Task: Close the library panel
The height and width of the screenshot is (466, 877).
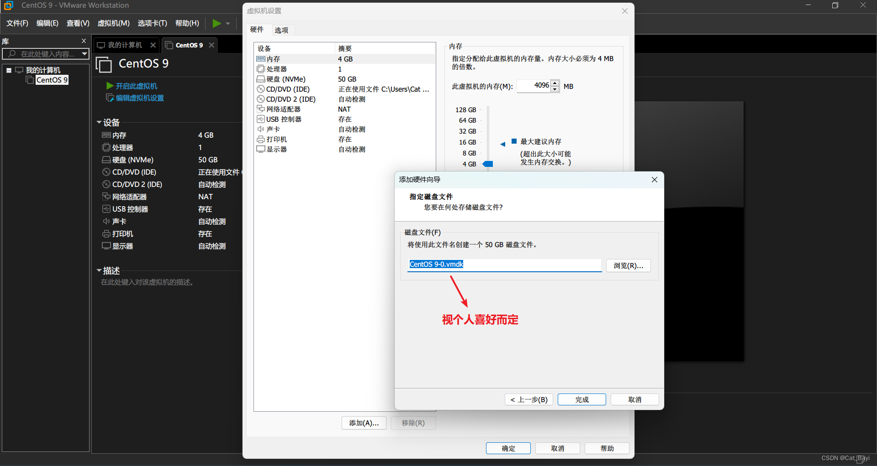Action: pos(84,41)
